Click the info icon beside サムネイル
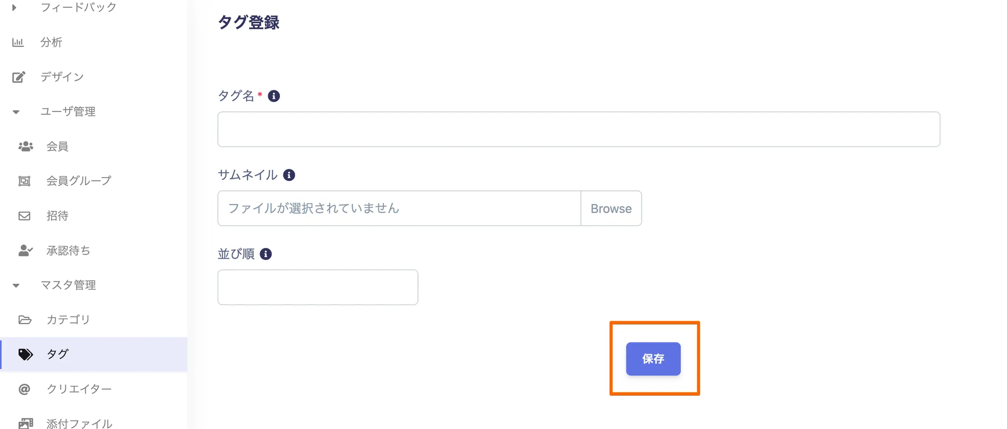This screenshot has height=429, width=1007. click(x=289, y=175)
